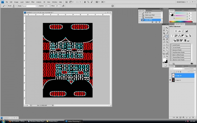Viewport: 197px width, 123px height.
Task: Add a Curves adjustment from icons
Action: [x=183, y=31]
